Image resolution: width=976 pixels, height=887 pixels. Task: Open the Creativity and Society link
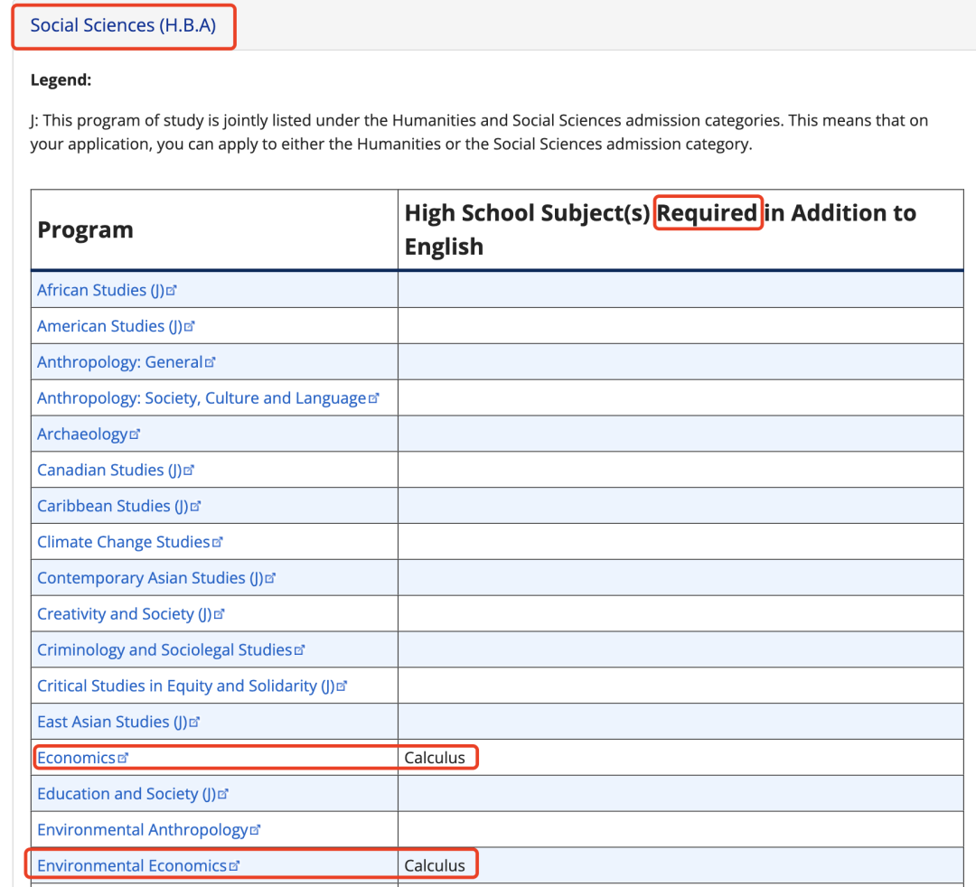pyautogui.click(x=124, y=614)
